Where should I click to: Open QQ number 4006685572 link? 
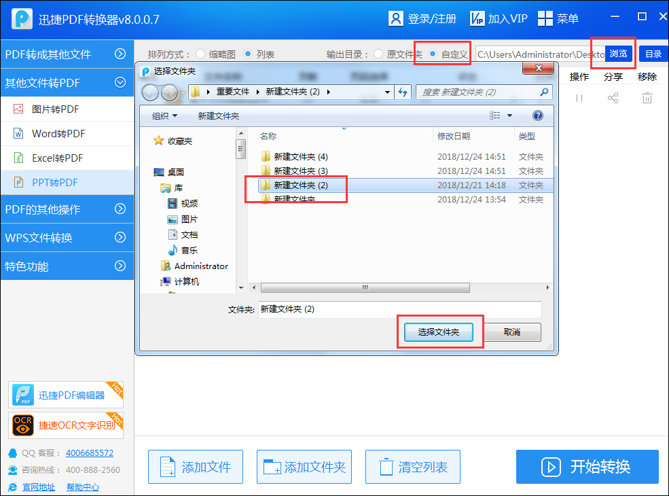point(90,453)
